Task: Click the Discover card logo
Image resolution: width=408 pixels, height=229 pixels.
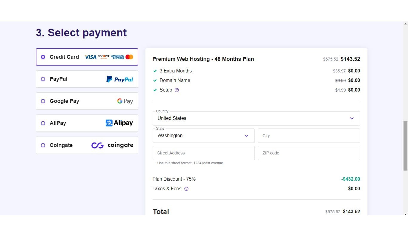Action: click(104, 57)
